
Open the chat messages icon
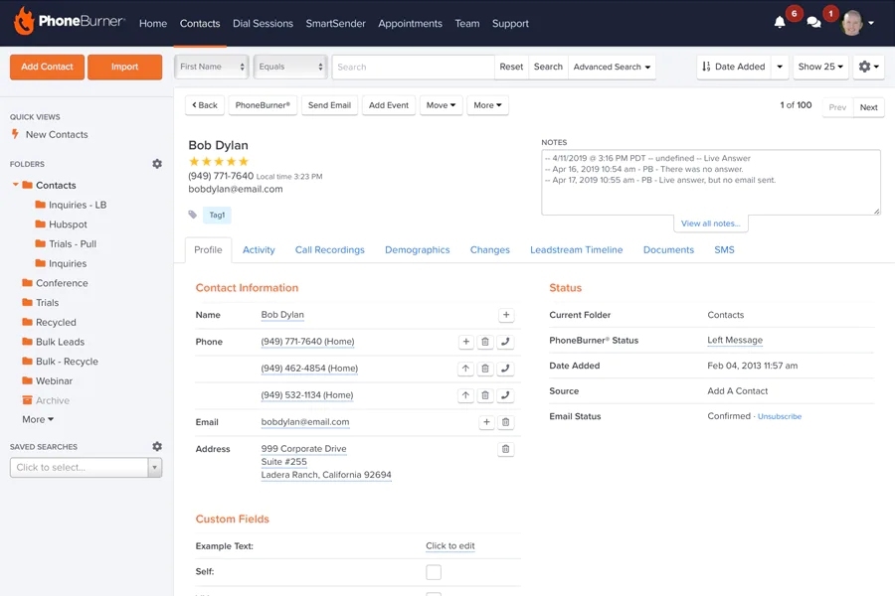tap(813, 23)
